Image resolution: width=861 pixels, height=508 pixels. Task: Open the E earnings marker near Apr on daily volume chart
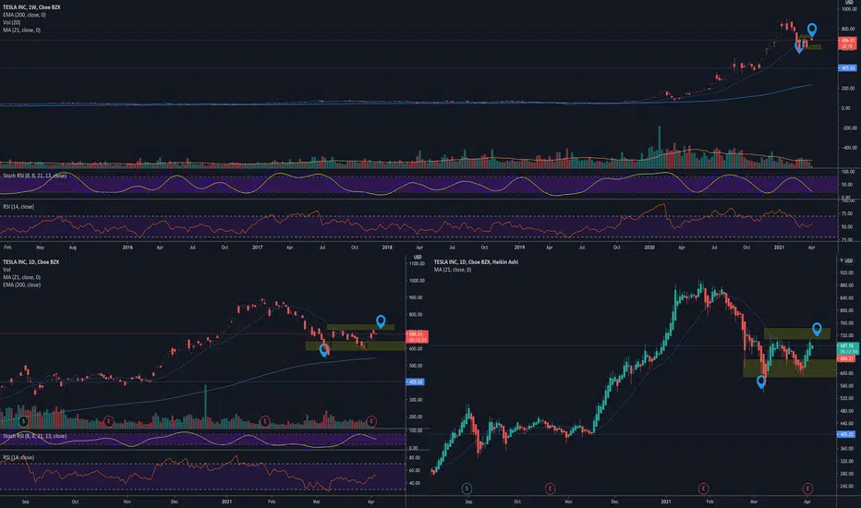click(x=371, y=421)
